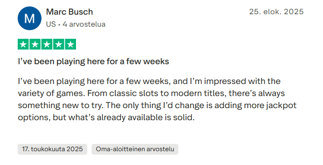Click the US country label

coord(51,24)
